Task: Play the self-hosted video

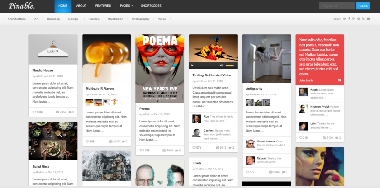Action: 192,66
